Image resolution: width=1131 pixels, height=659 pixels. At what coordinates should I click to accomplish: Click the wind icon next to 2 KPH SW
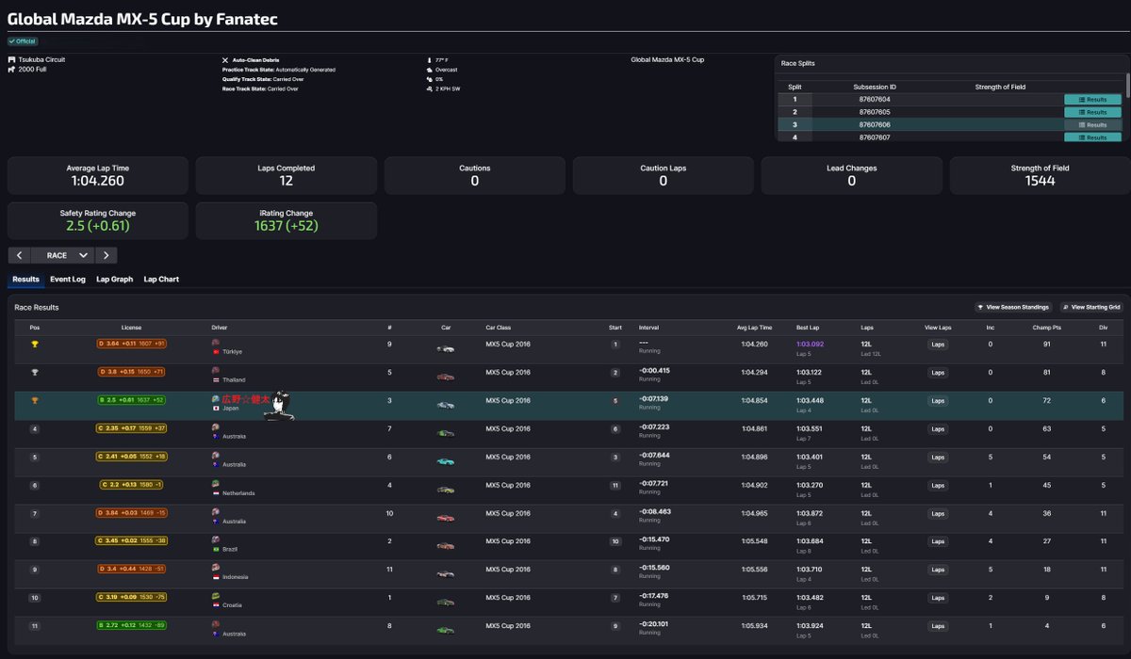[429, 88]
